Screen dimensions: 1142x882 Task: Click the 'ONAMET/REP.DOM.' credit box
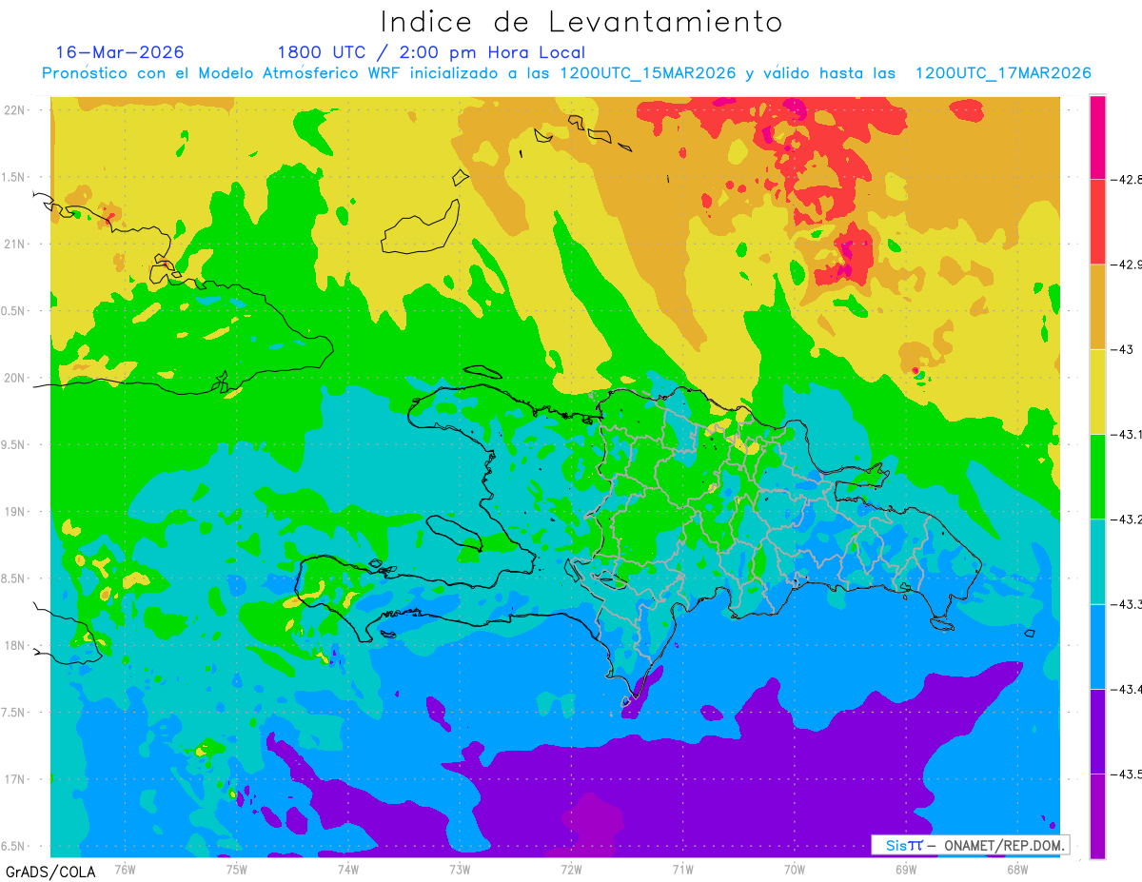(x=970, y=845)
